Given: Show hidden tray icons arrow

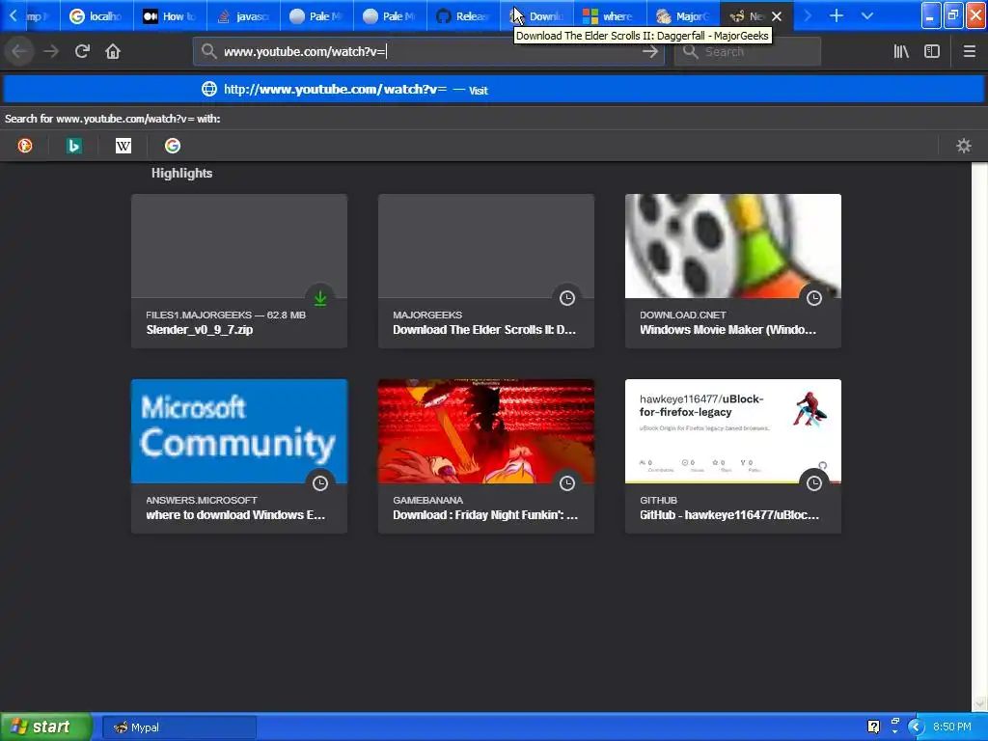Looking at the screenshot, I should coord(915,727).
